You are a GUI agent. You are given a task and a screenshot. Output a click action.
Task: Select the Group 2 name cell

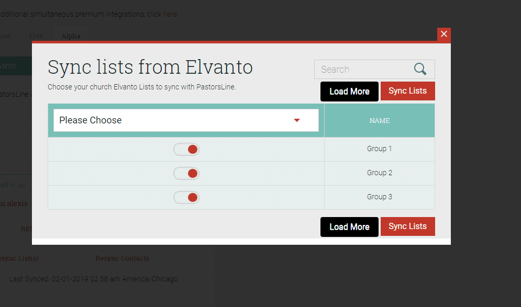(380, 173)
